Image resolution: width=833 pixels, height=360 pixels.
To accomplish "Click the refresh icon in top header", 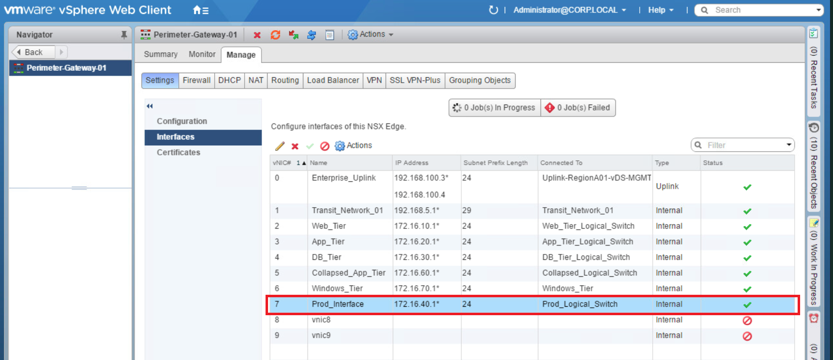I will [493, 10].
